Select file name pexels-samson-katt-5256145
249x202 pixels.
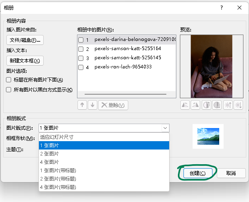(127, 58)
